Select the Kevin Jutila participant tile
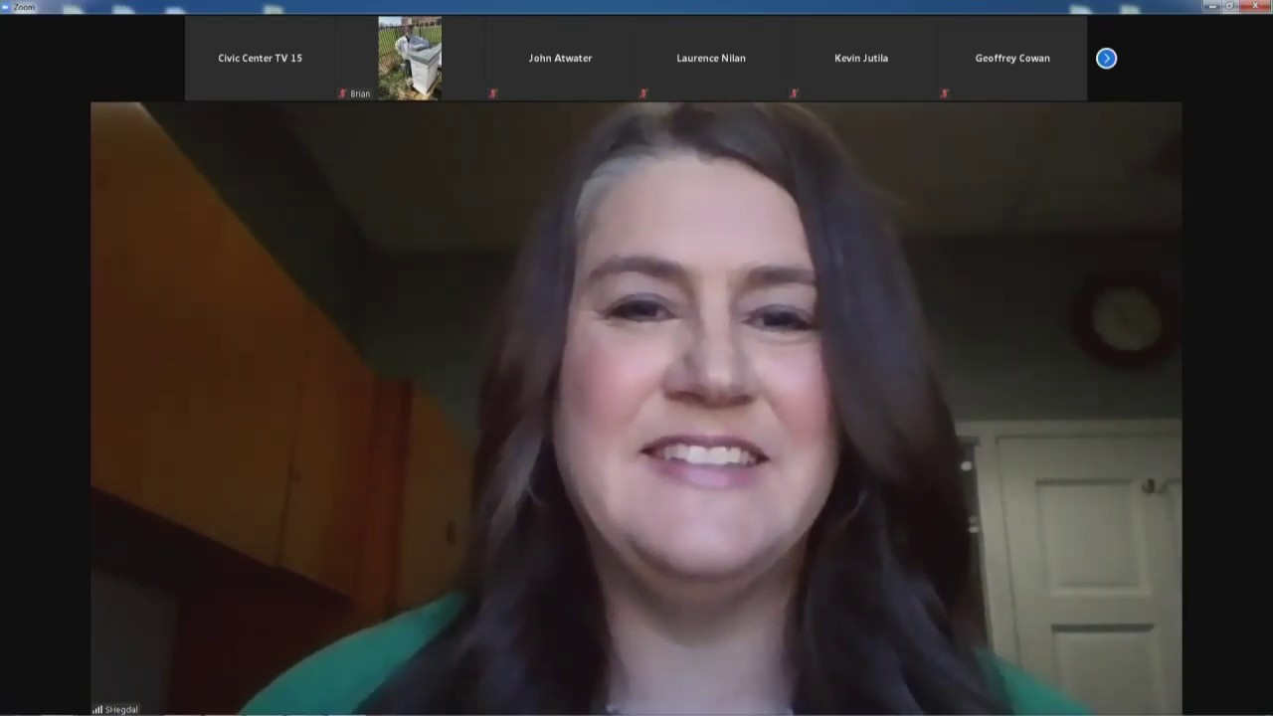Screen dimensions: 1273x716 coord(861,58)
